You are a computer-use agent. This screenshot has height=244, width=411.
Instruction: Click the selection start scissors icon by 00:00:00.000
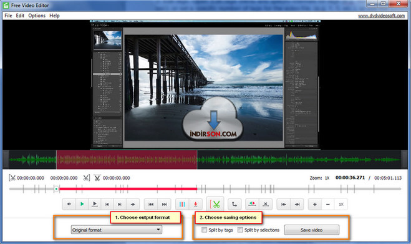click(x=12, y=178)
